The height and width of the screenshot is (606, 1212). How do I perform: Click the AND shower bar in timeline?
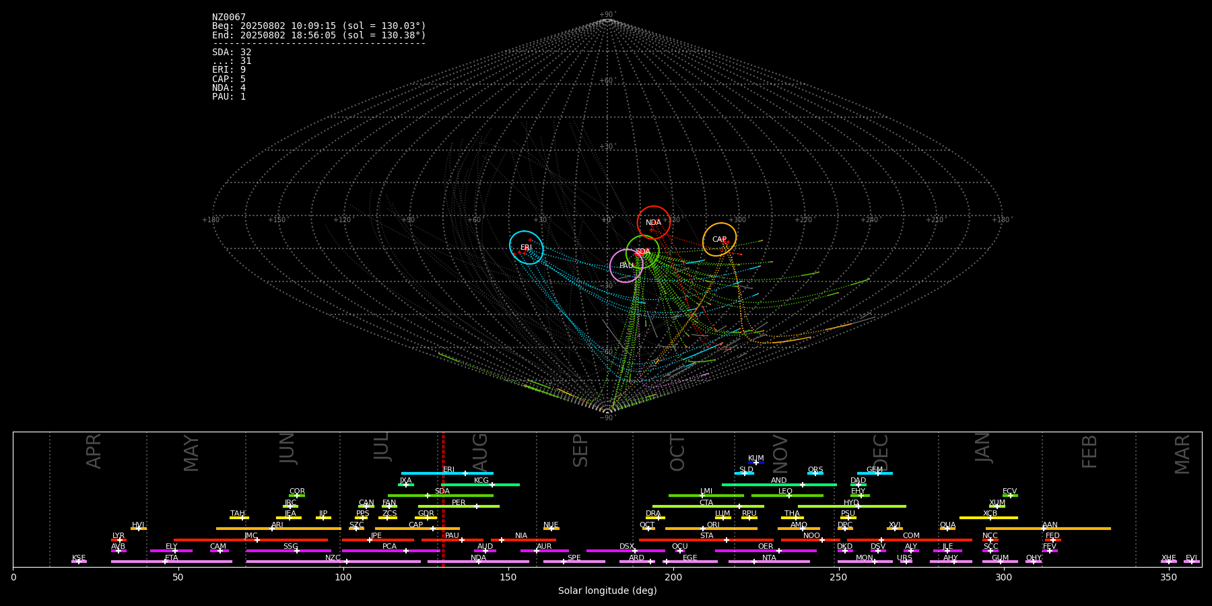[x=779, y=485]
